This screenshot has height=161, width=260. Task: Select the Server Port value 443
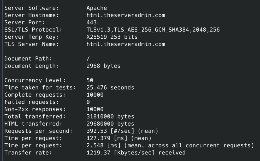click(x=91, y=22)
